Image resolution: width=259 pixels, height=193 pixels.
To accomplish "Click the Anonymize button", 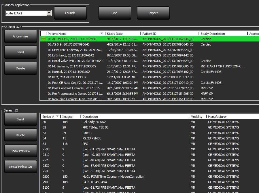I will tap(20, 36).
